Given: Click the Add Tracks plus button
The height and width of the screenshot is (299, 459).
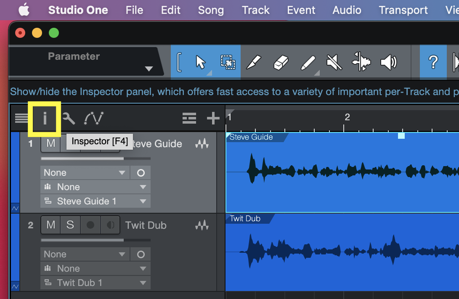Looking at the screenshot, I should (x=213, y=119).
